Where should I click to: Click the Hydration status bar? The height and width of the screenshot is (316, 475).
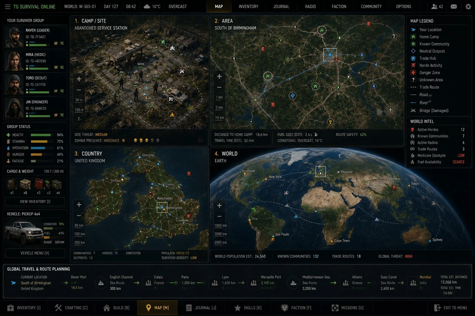click(x=42, y=148)
